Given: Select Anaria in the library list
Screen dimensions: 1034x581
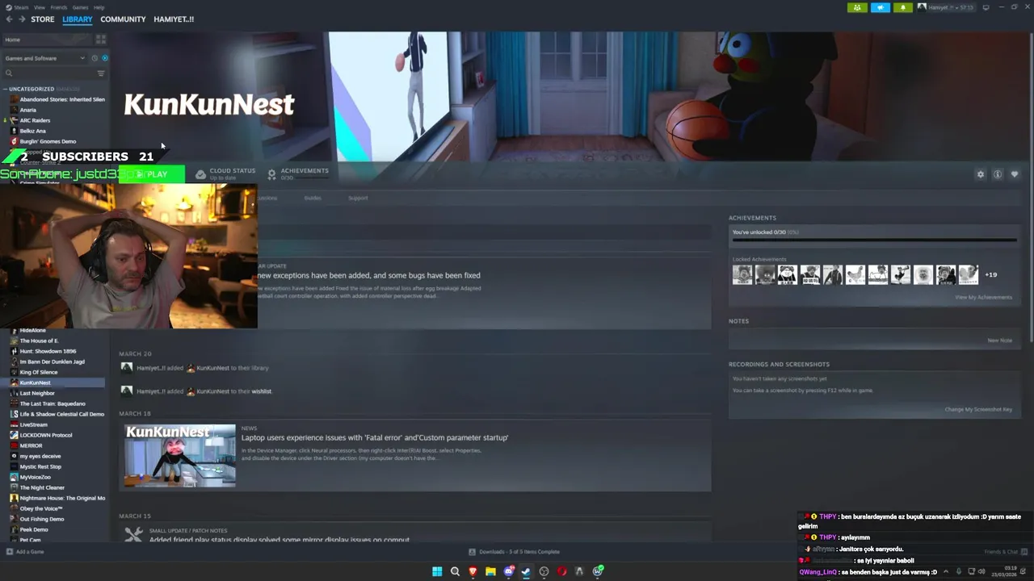Looking at the screenshot, I should point(28,110).
